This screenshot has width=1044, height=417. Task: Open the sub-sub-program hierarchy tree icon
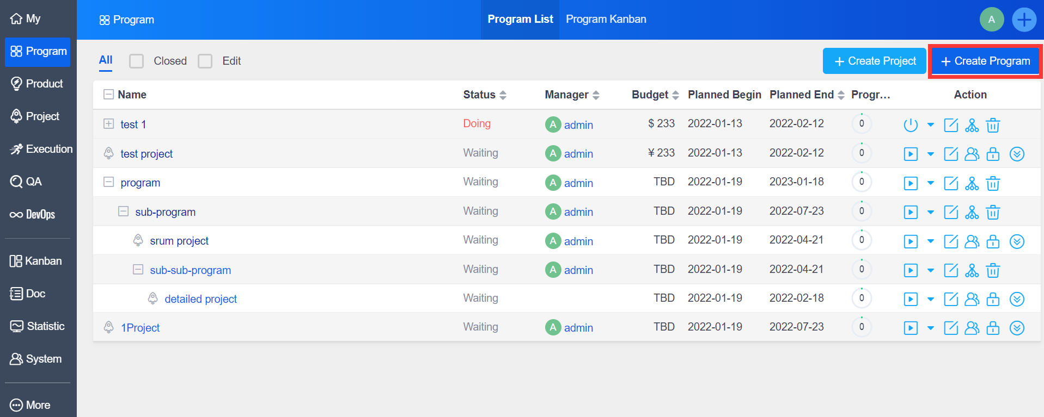(972, 270)
